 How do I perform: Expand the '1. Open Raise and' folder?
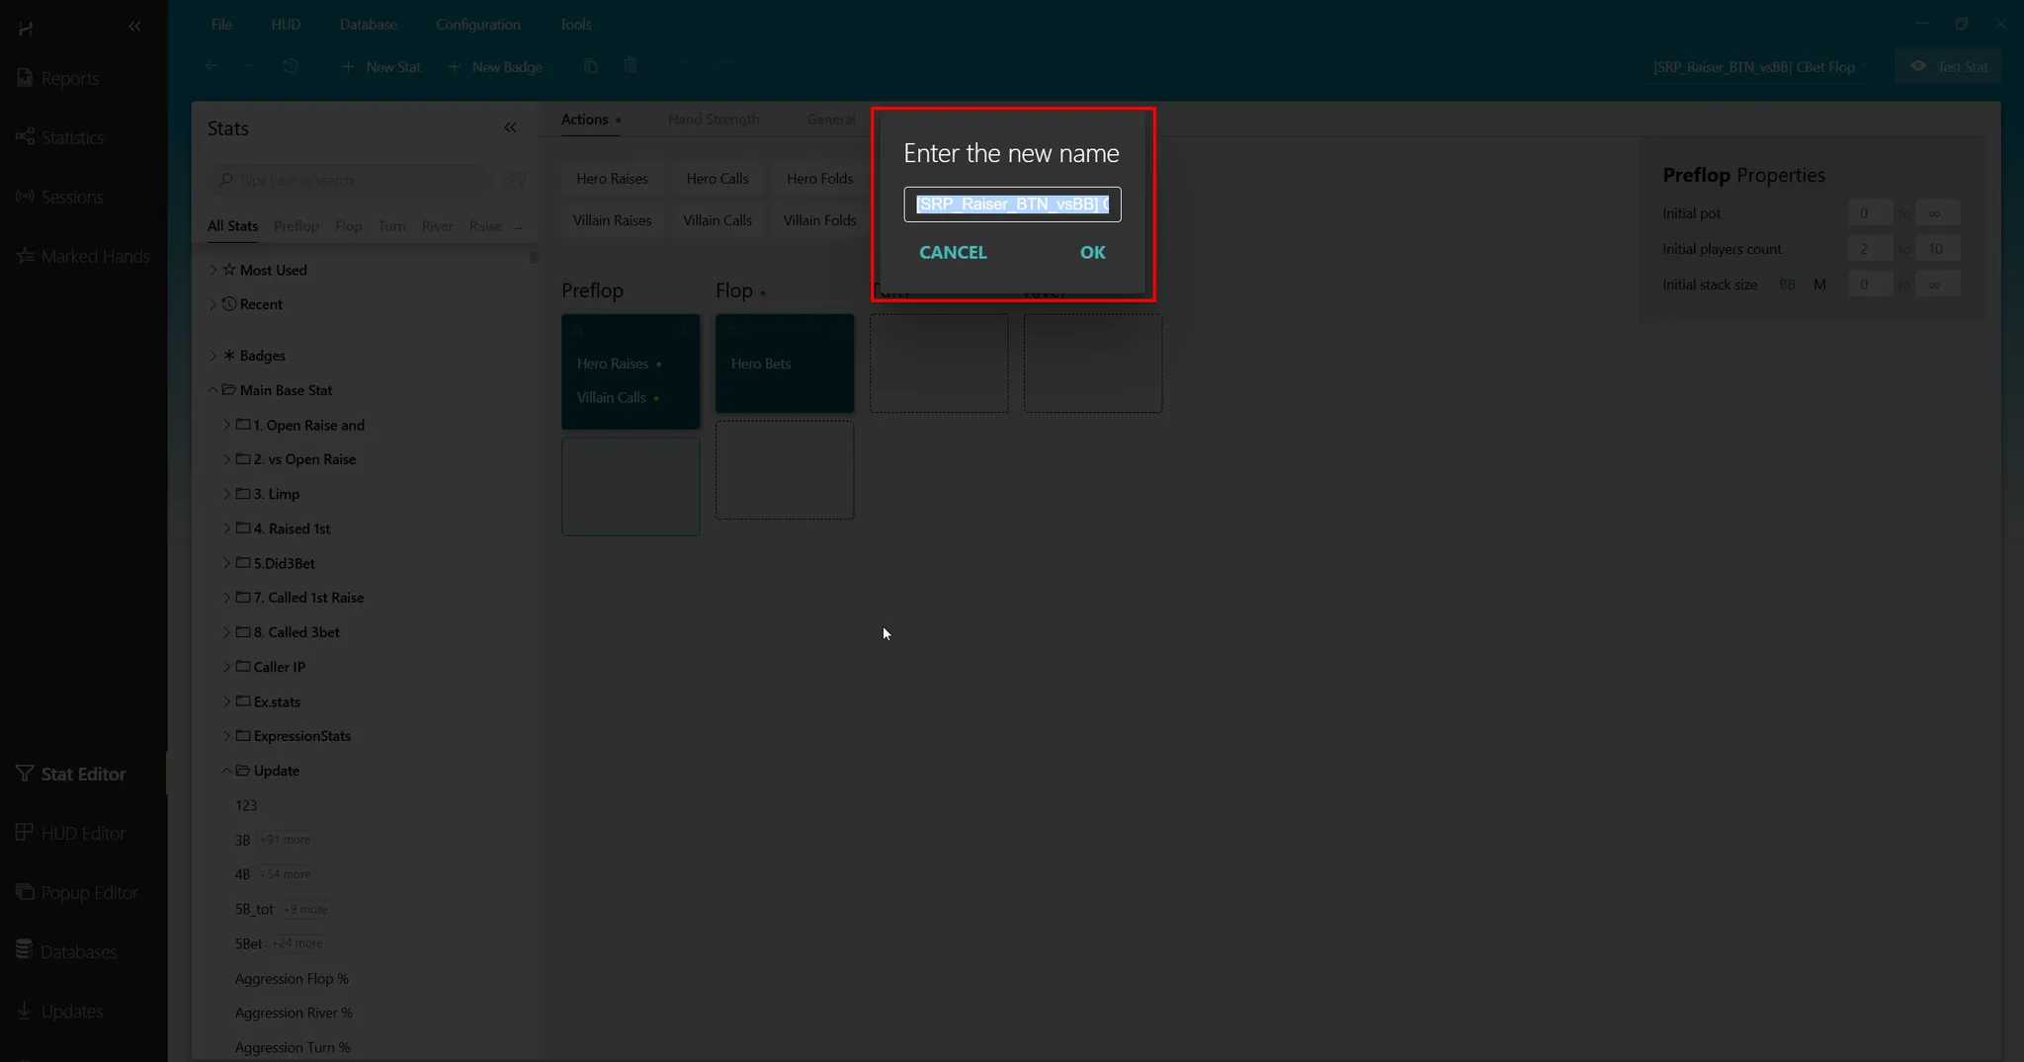[227, 425]
